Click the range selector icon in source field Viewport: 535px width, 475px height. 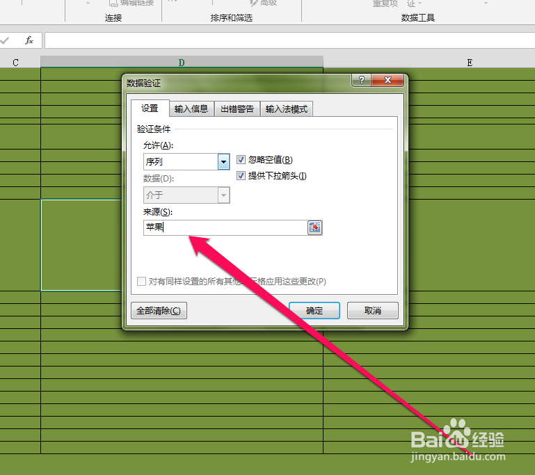pyautogui.click(x=314, y=227)
